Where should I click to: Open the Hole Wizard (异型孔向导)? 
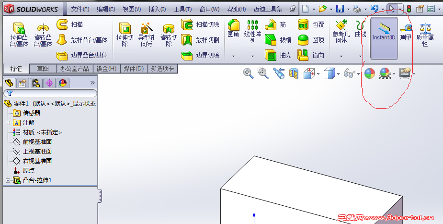(147, 35)
